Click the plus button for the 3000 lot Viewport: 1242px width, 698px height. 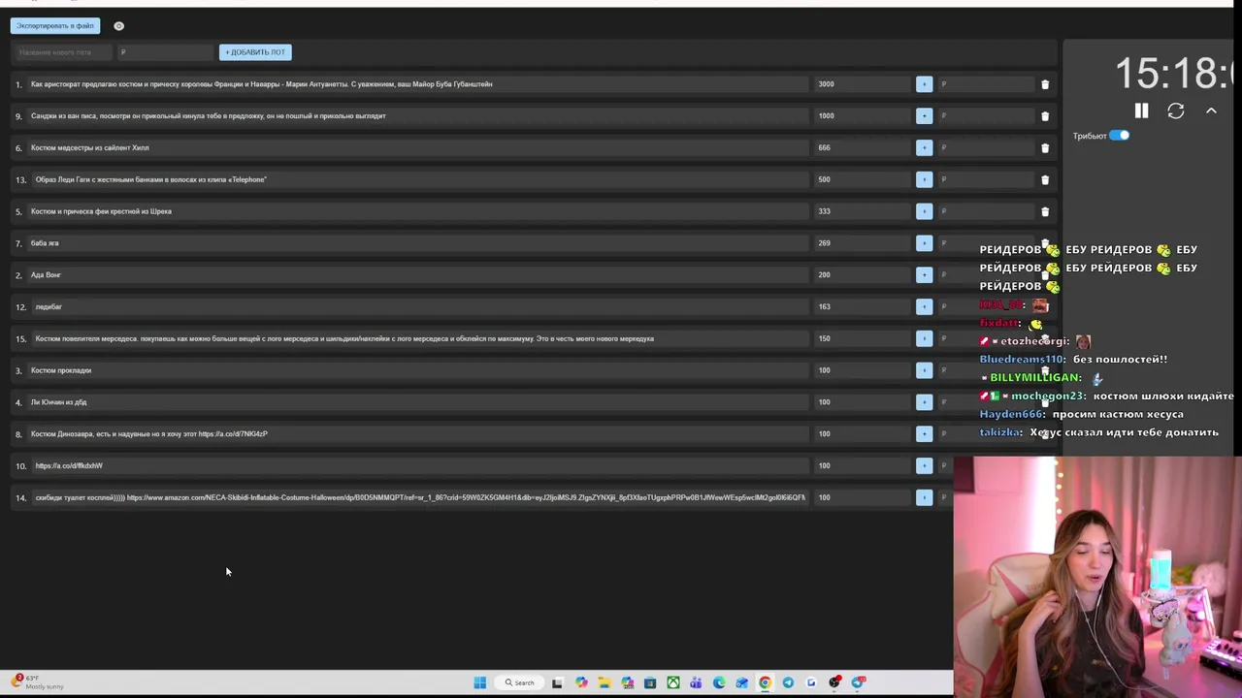[x=924, y=84]
